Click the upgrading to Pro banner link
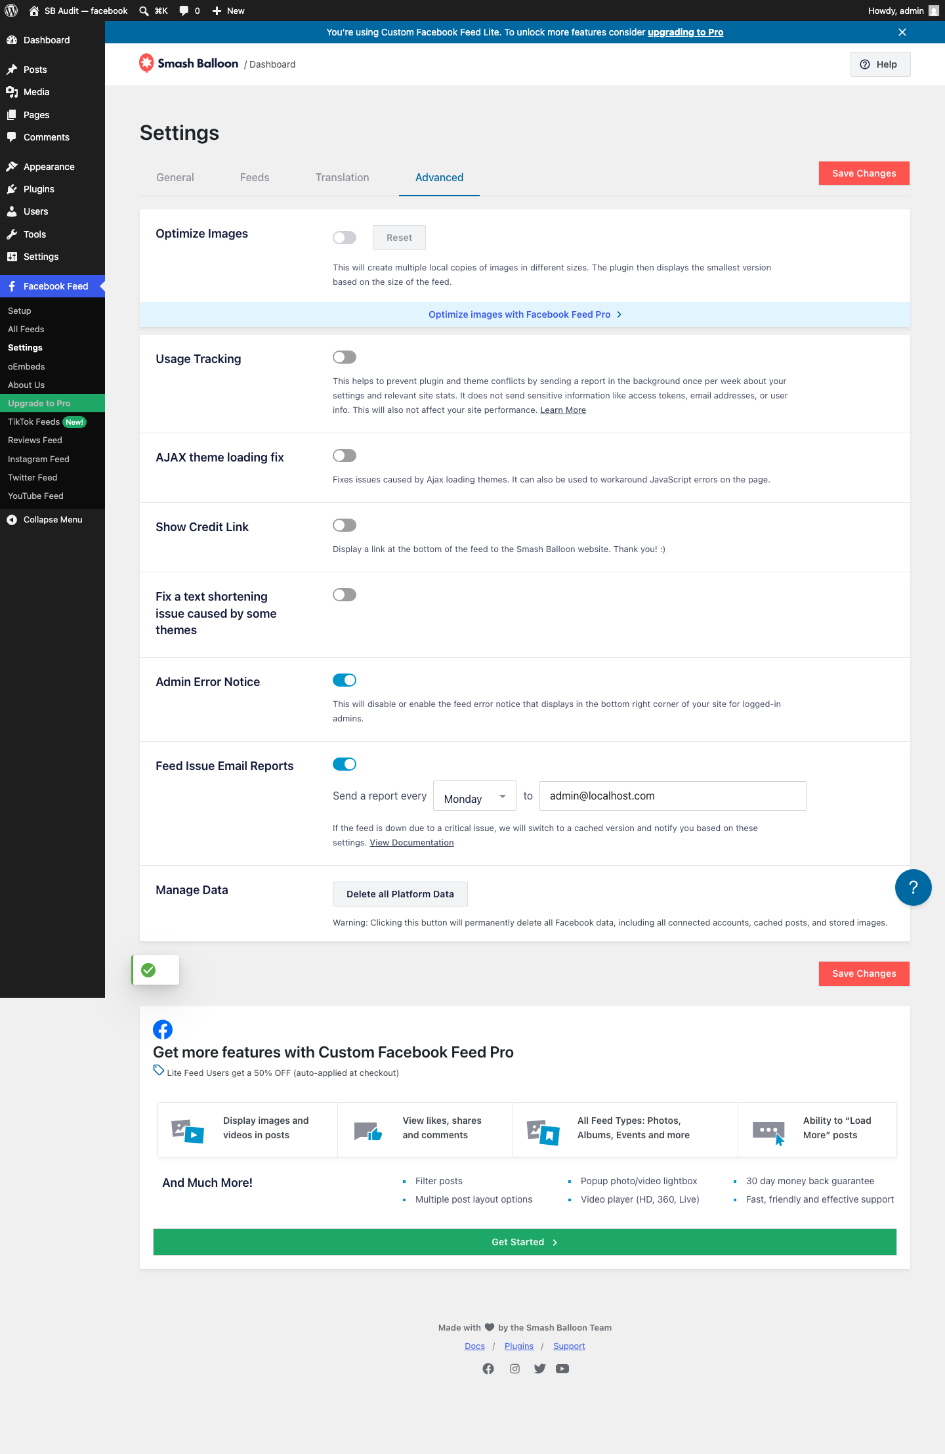 pyautogui.click(x=686, y=32)
